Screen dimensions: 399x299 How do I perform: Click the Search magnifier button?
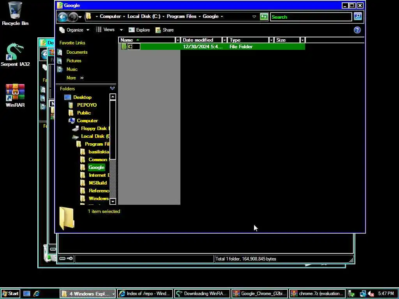[358, 16]
